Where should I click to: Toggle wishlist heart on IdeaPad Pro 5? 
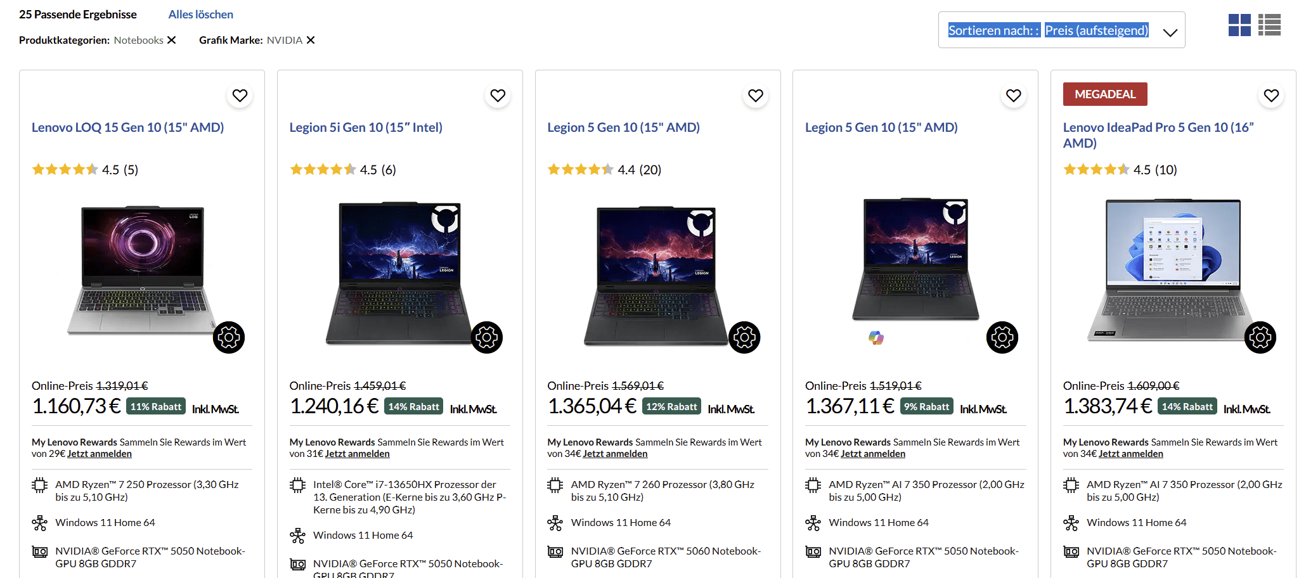[x=1271, y=96]
